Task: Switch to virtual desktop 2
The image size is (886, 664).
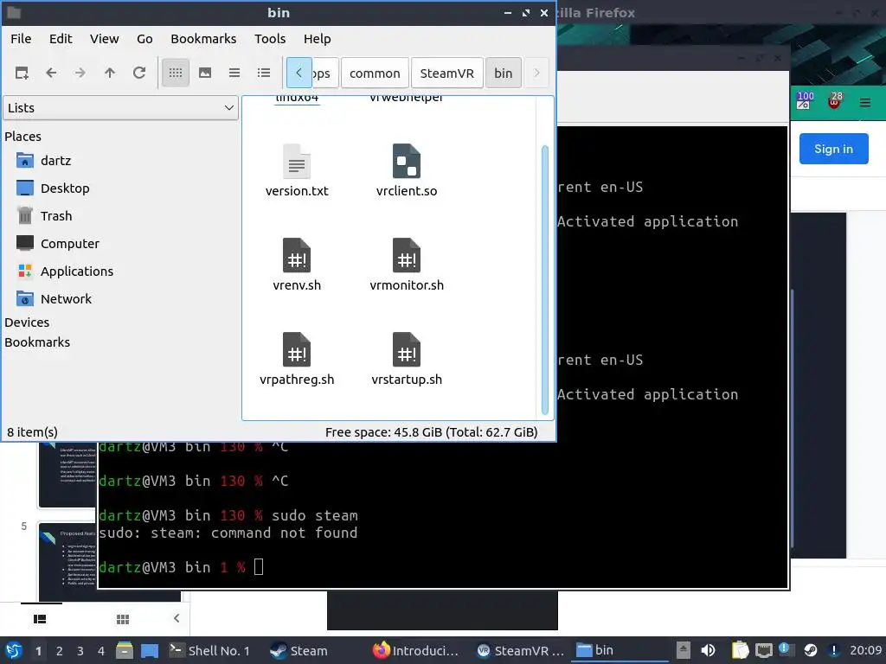Action: tap(60, 651)
